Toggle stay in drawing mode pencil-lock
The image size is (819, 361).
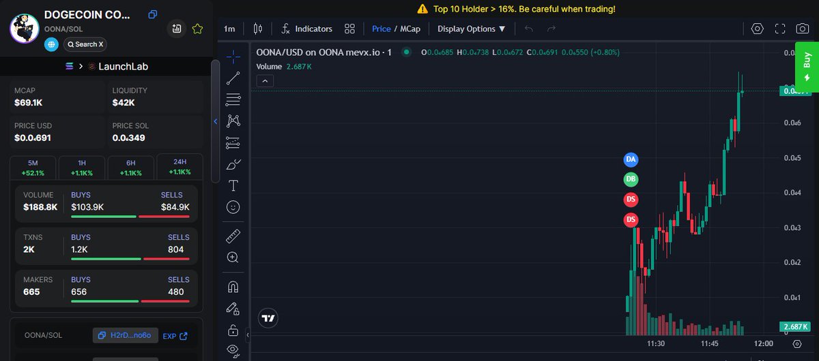(x=233, y=309)
